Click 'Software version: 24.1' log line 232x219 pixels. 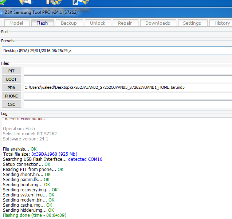click(25, 139)
